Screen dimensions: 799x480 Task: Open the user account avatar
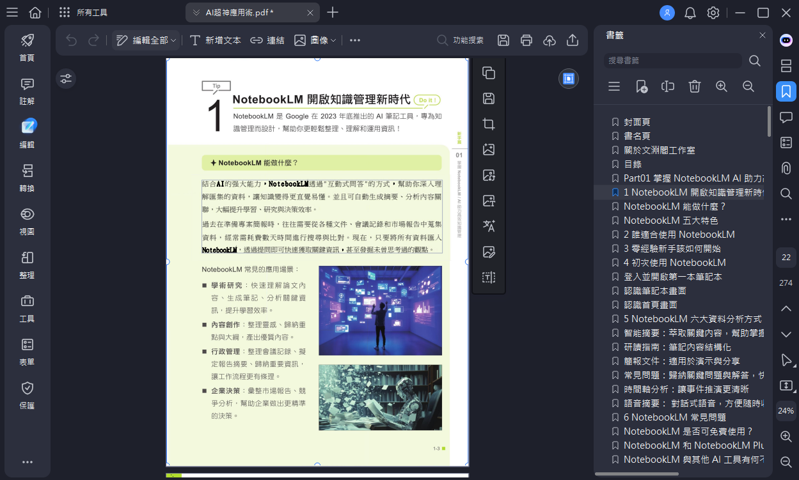(x=667, y=13)
